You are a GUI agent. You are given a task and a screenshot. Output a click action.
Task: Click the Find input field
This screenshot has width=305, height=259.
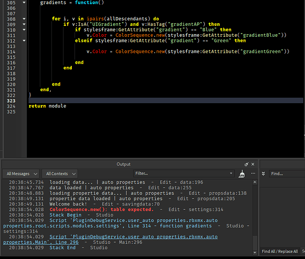[287, 174]
